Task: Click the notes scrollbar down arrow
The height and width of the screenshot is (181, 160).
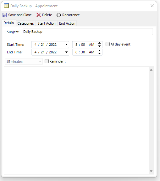Action: click(151, 171)
